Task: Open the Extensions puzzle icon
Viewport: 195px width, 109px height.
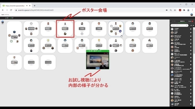Action: [184, 10]
